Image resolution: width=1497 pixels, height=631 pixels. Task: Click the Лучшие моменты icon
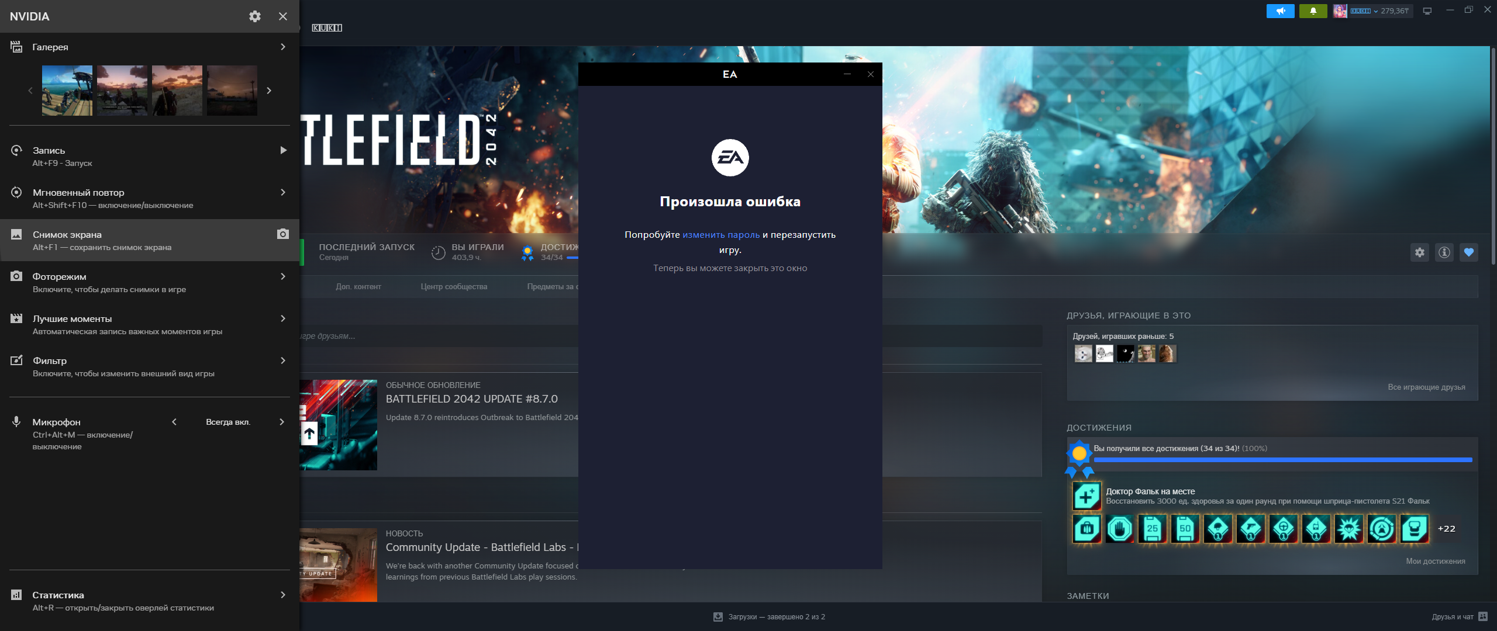point(16,318)
